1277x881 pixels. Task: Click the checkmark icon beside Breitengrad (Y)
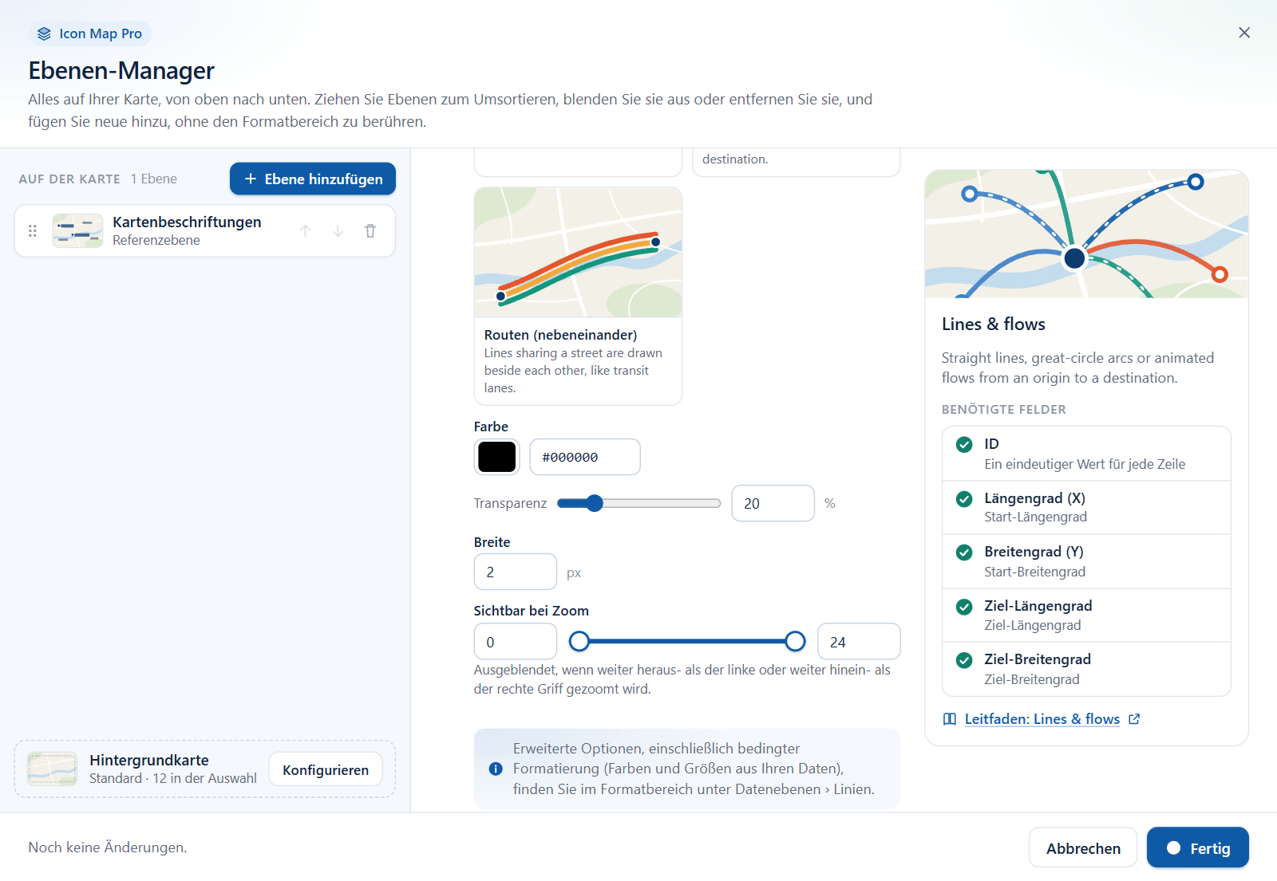[x=964, y=553]
